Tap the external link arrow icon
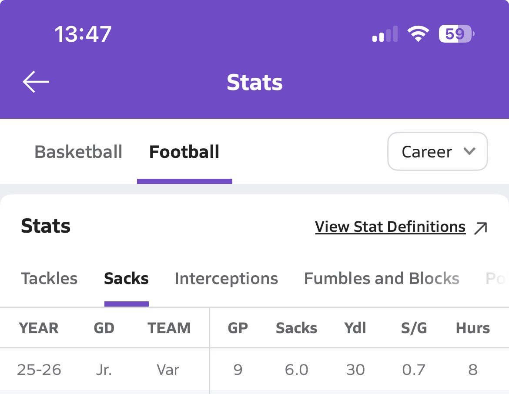 click(480, 228)
